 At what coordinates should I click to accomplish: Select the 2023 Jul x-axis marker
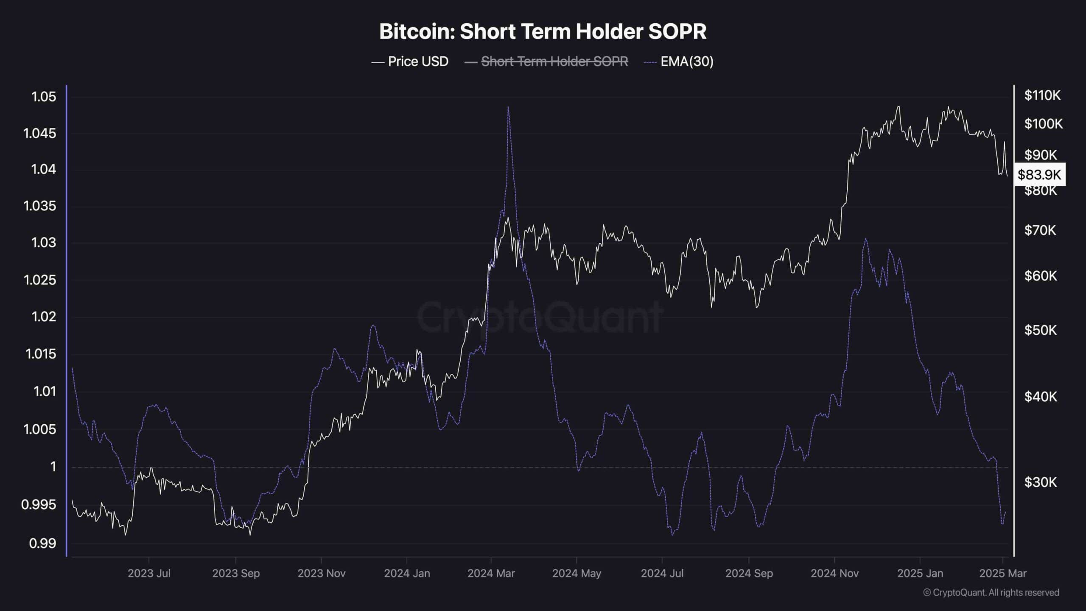click(149, 573)
